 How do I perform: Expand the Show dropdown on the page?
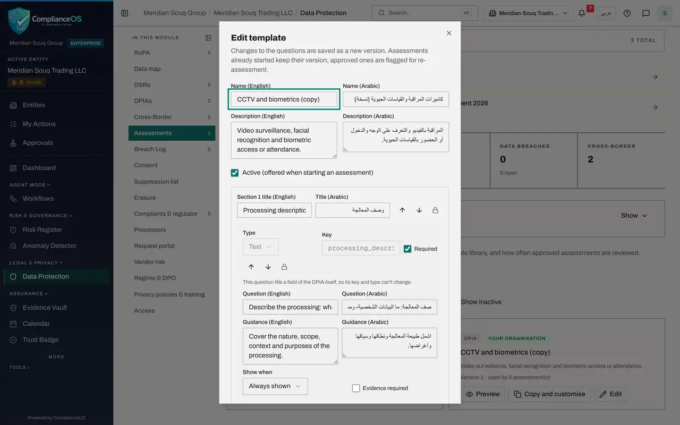click(x=634, y=216)
